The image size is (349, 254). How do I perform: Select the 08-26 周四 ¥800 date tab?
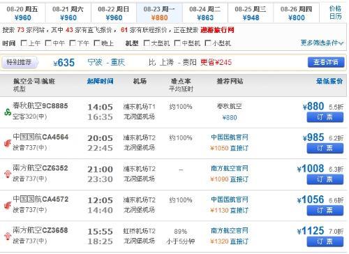[x=296, y=13]
